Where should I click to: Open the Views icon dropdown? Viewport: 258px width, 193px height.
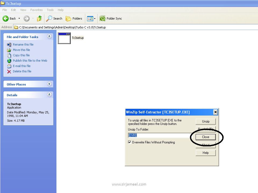pyautogui.click(x=91, y=18)
